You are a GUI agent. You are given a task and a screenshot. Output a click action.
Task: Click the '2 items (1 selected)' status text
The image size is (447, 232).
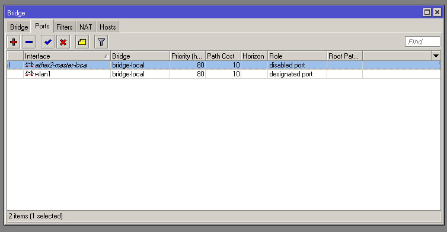tap(36, 216)
